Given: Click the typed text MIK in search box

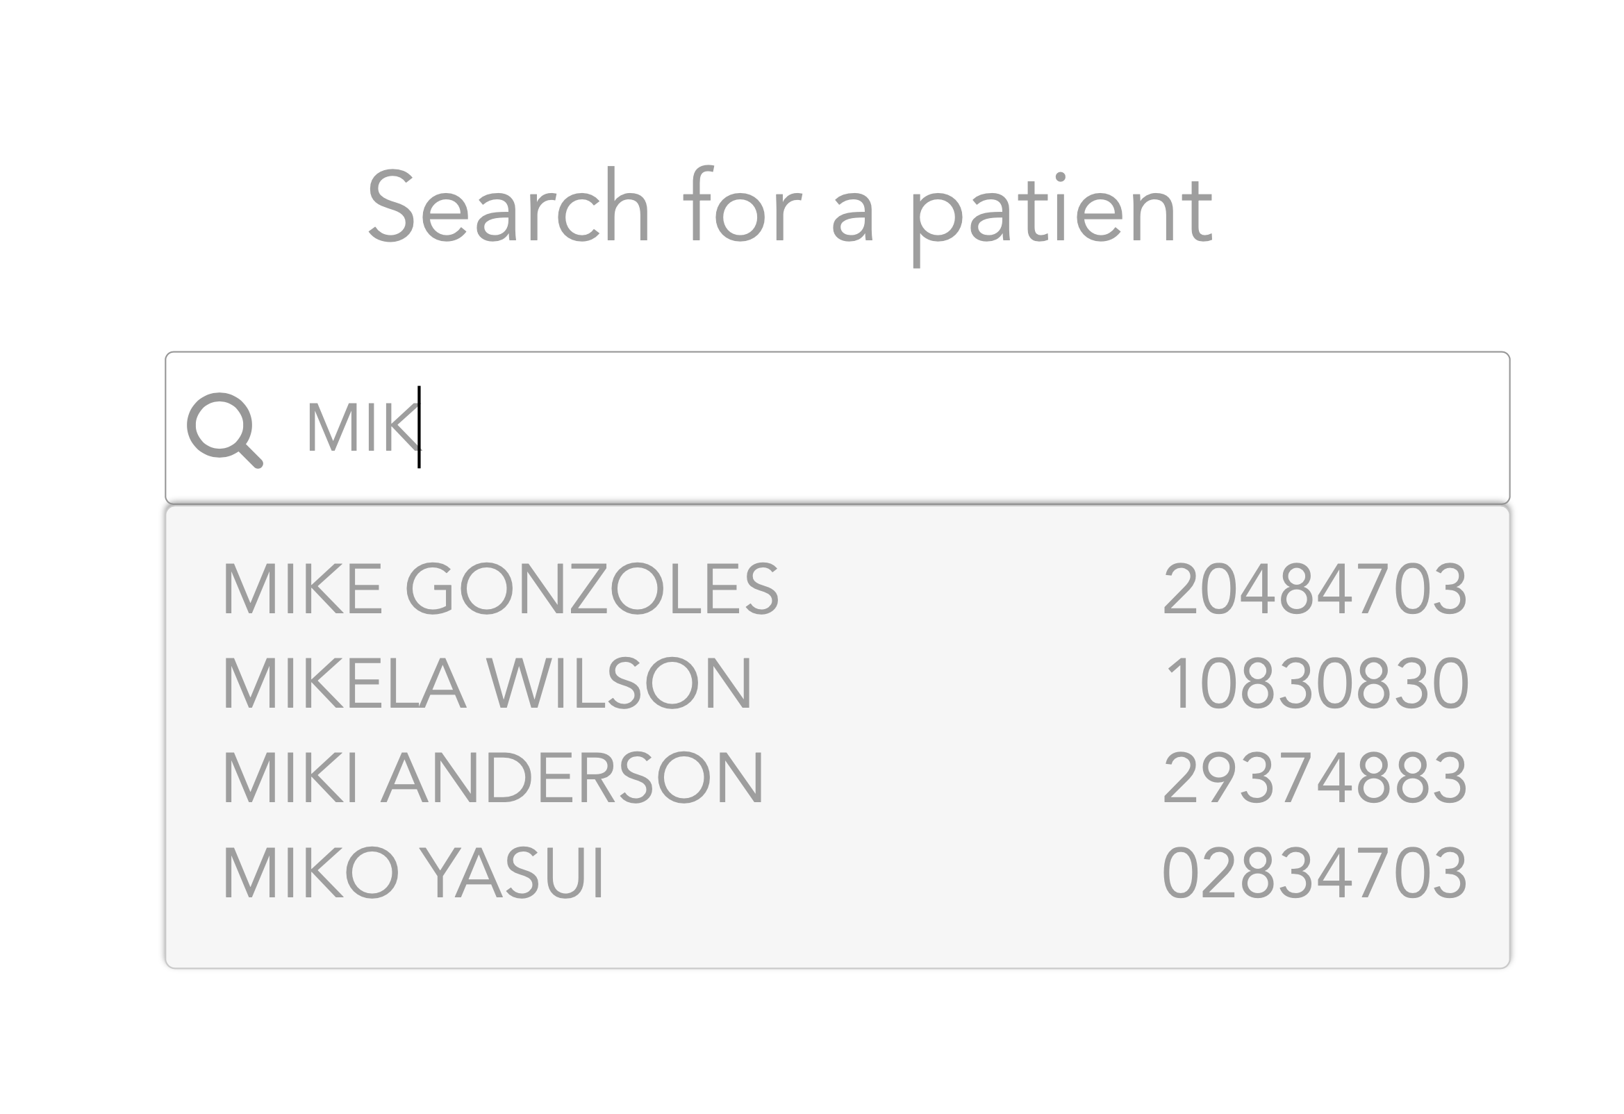Looking at the screenshot, I should 361,428.
